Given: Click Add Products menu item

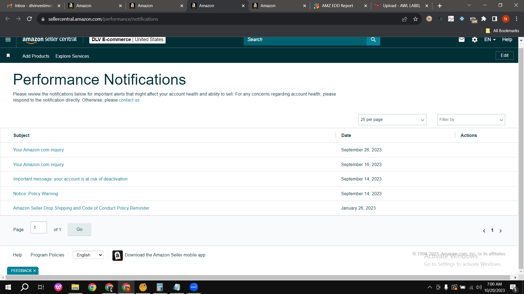Looking at the screenshot, I should tap(36, 56).
